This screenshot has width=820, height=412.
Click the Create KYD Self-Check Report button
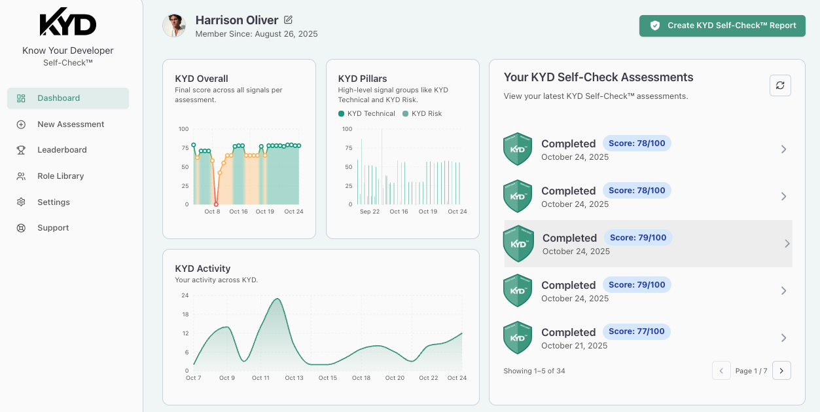click(722, 26)
